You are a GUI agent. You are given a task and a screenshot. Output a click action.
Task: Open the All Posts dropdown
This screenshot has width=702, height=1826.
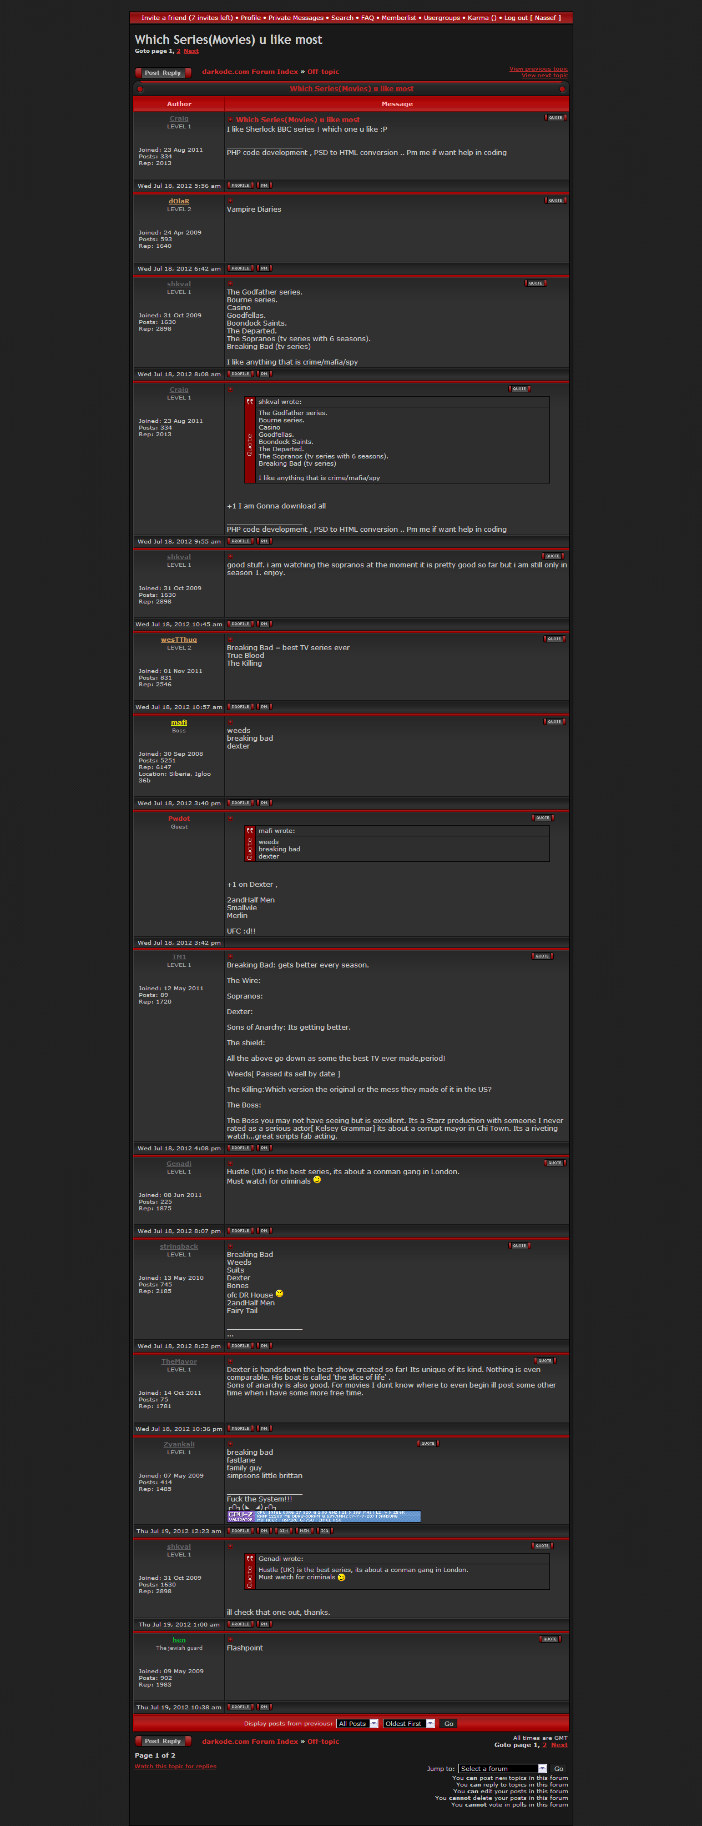(x=357, y=1724)
